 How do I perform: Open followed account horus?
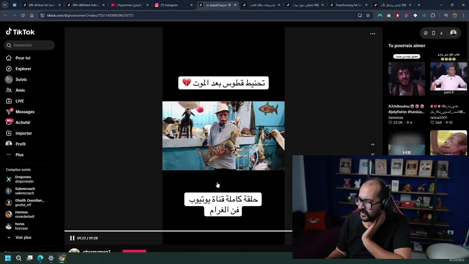point(21,226)
